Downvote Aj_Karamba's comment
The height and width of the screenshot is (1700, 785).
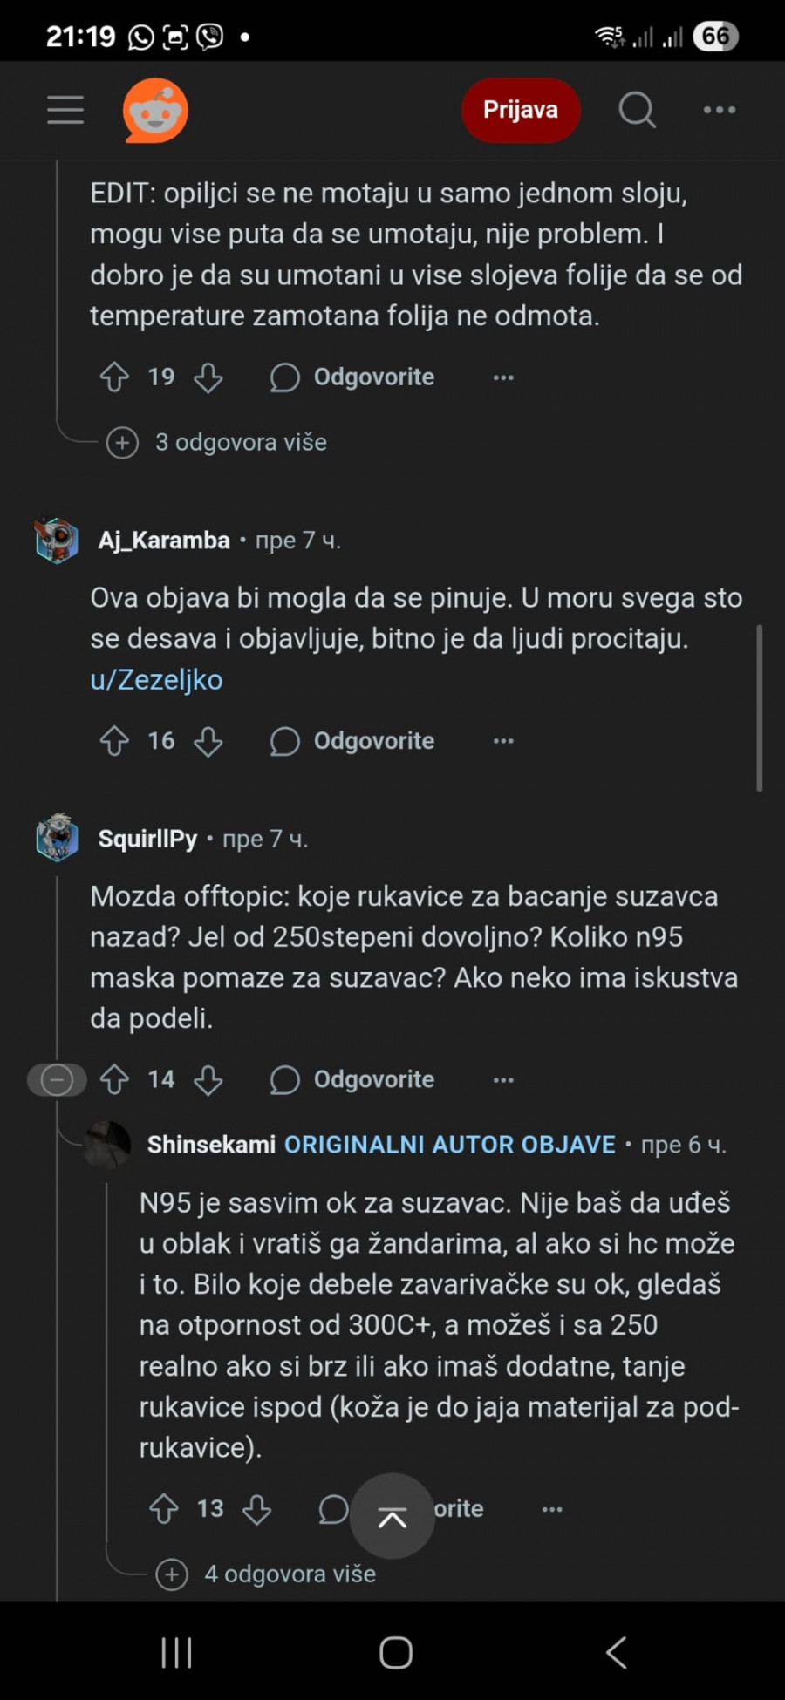208,742
